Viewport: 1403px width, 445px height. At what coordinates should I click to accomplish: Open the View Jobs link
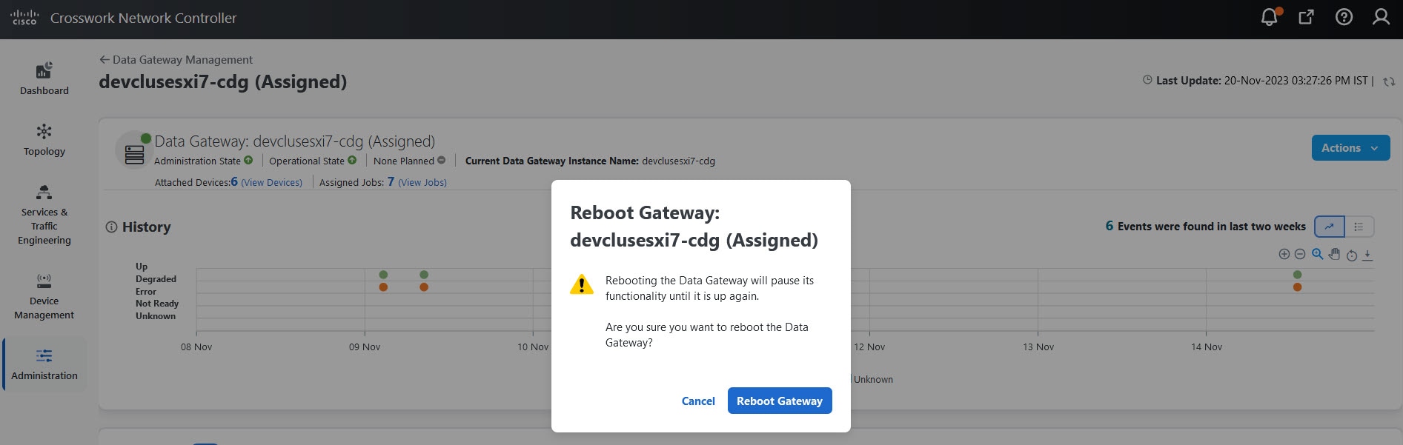(422, 183)
